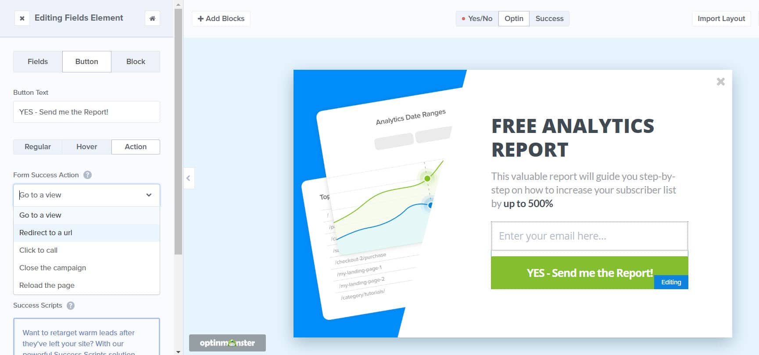Select the Action state tab
Screen dimensions: 759x355
(136, 147)
